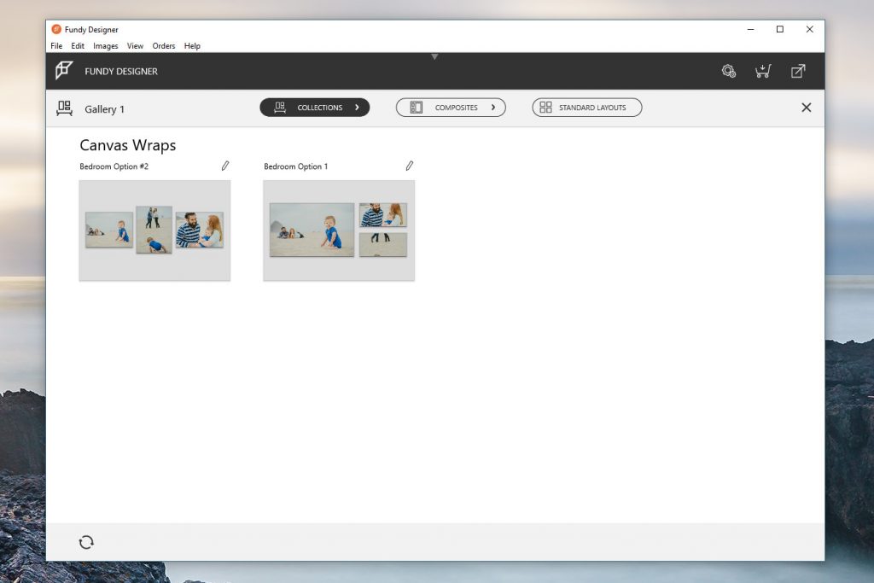This screenshot has width=874, height=583.
Task: Click the FUNDY DESIGNER header text
Action: point(121,72)
